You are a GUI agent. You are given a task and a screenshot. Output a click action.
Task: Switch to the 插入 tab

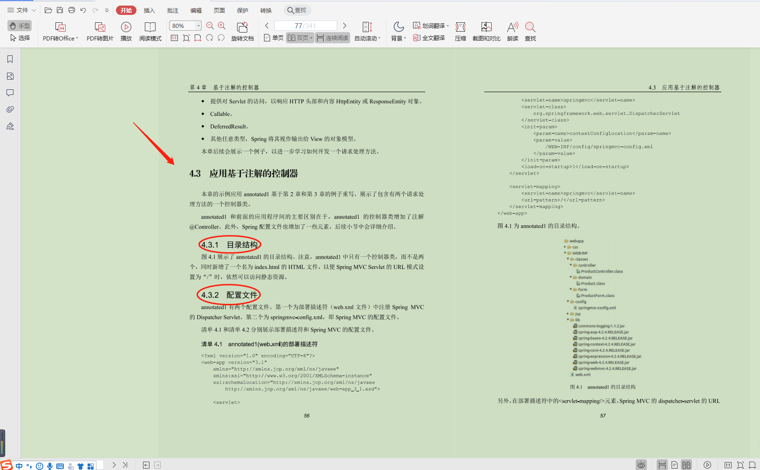(149, 10)
